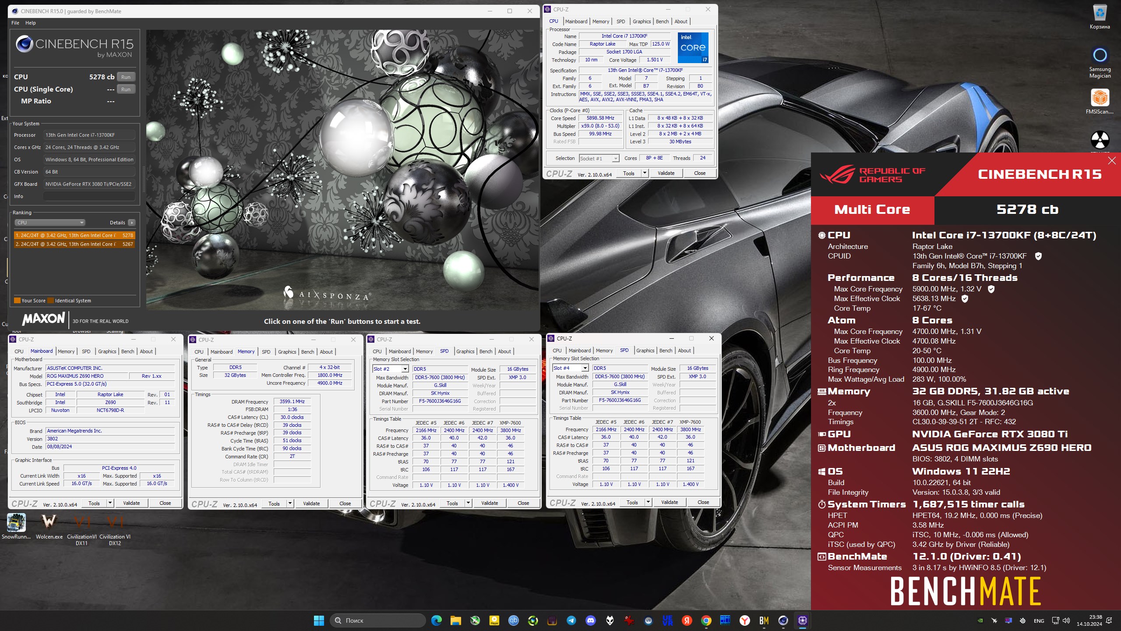Open Telegram from the taskbar

pyautogui.click(x=571, y=620)
